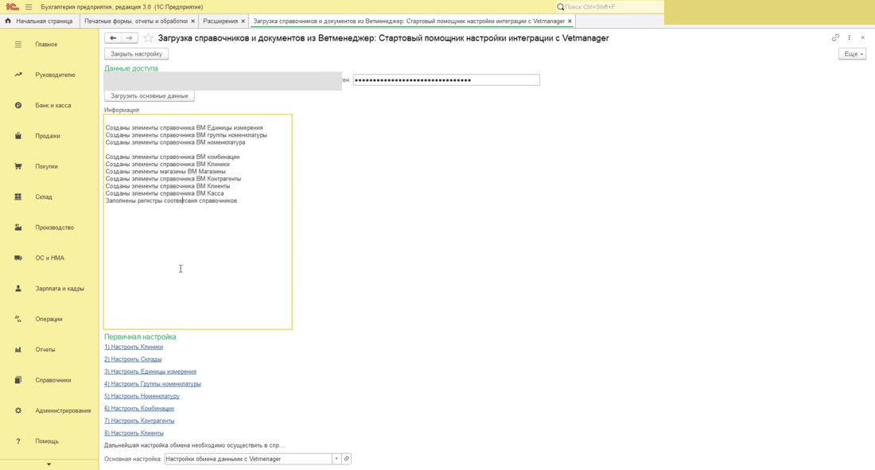Close the Расширения tab
Viewport: 875px width, 470px height.
243,21
